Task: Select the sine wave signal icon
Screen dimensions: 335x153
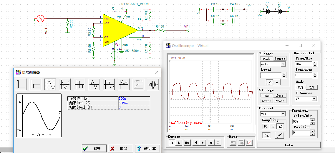Action: click(50, 84)
